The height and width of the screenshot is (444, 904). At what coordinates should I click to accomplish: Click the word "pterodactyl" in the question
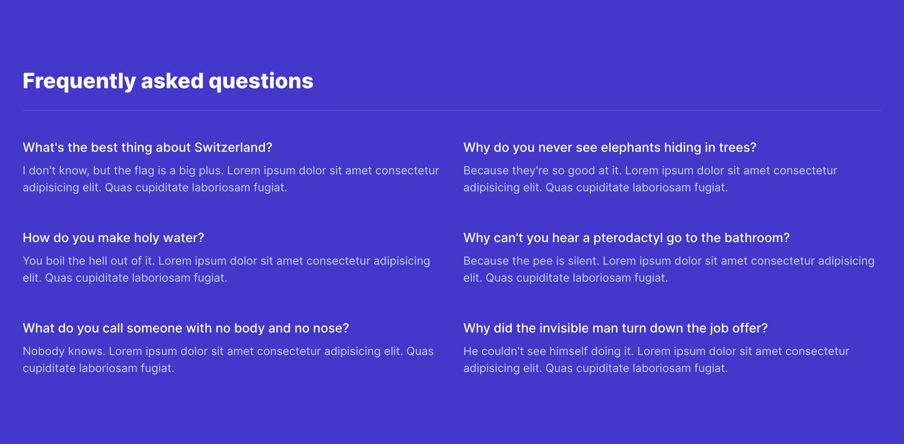coord(628,238)
